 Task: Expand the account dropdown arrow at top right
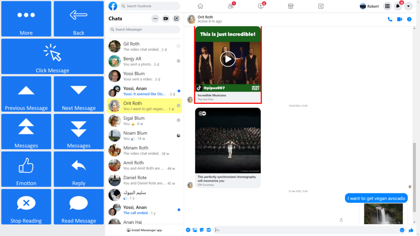point(408,6)
